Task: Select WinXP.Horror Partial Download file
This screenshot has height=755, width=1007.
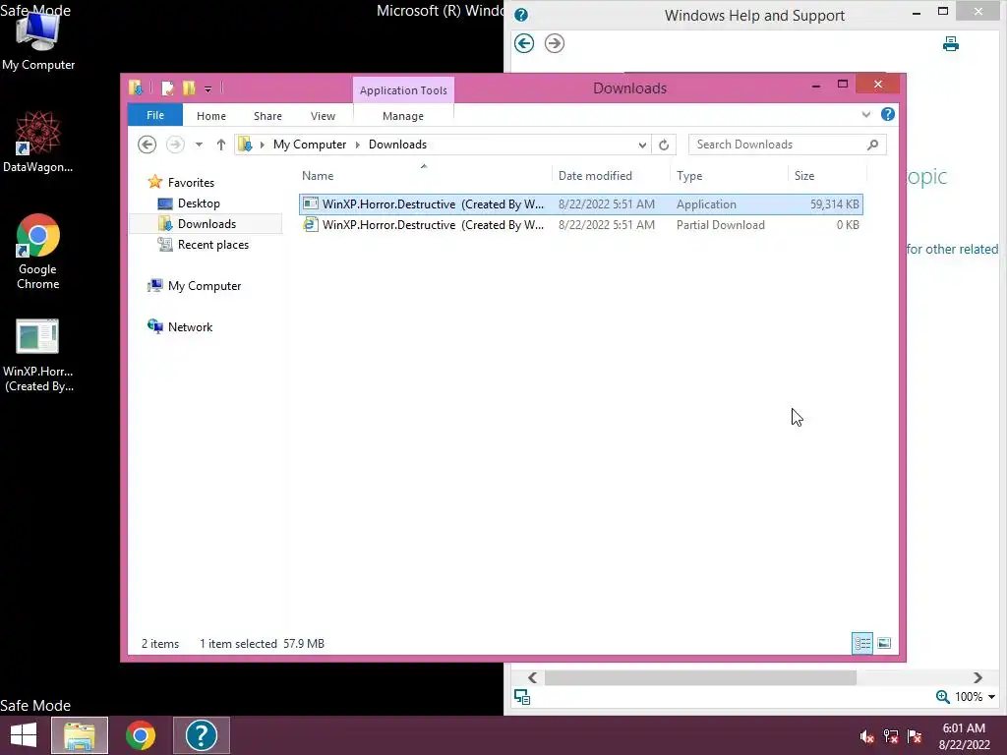Action: tap(580, 225)
